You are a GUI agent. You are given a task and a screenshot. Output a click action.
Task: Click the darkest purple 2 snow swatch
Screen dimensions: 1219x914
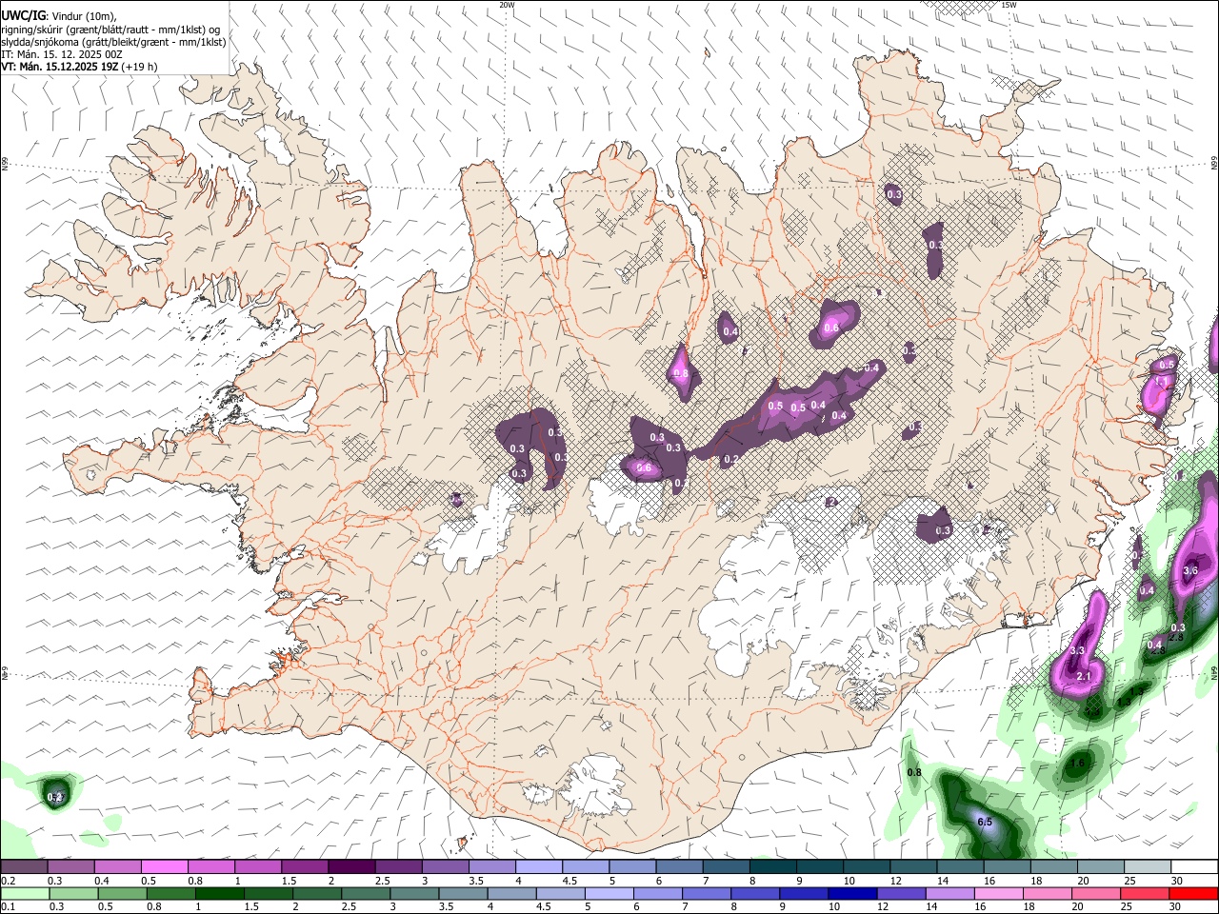tap(351, 867)
